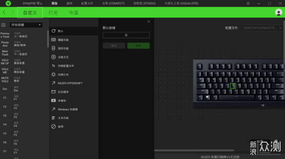Select the 切换配置文件 swap icon
Image resolution: width=285 pixels, height=159 pixels.
[53, 66]
